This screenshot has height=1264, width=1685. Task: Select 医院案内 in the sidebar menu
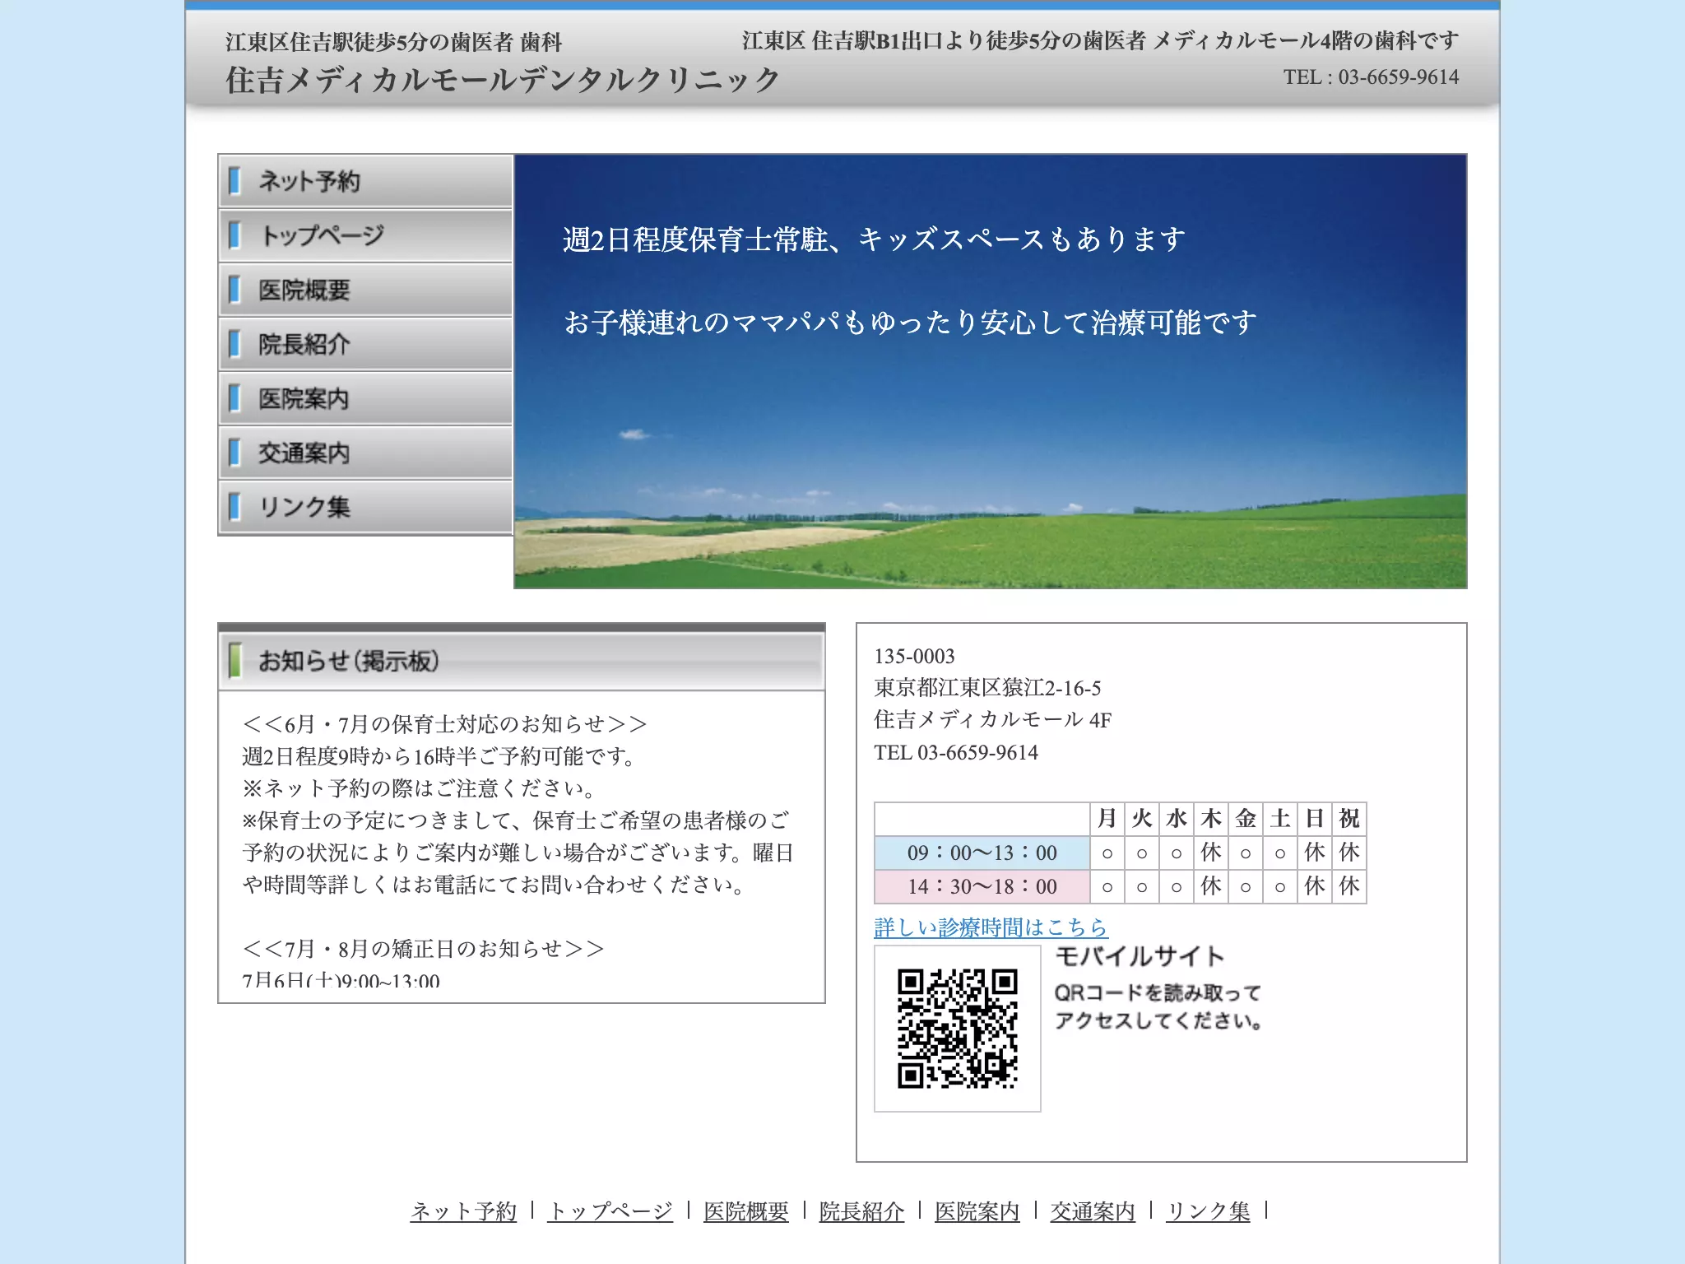365,398
